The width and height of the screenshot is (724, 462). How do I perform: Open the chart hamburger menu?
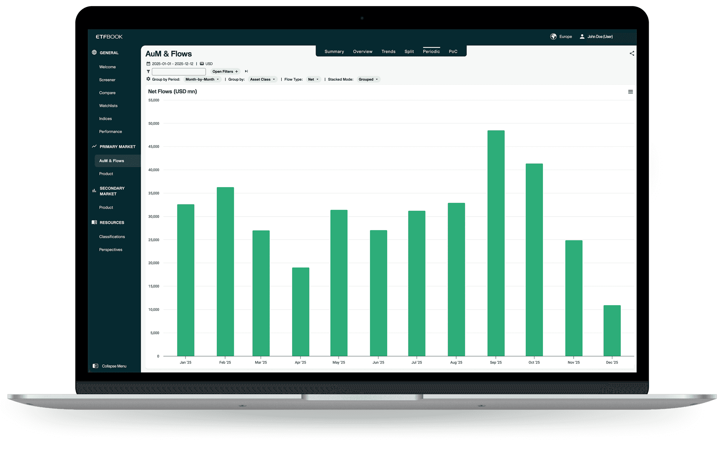(630, 92)
